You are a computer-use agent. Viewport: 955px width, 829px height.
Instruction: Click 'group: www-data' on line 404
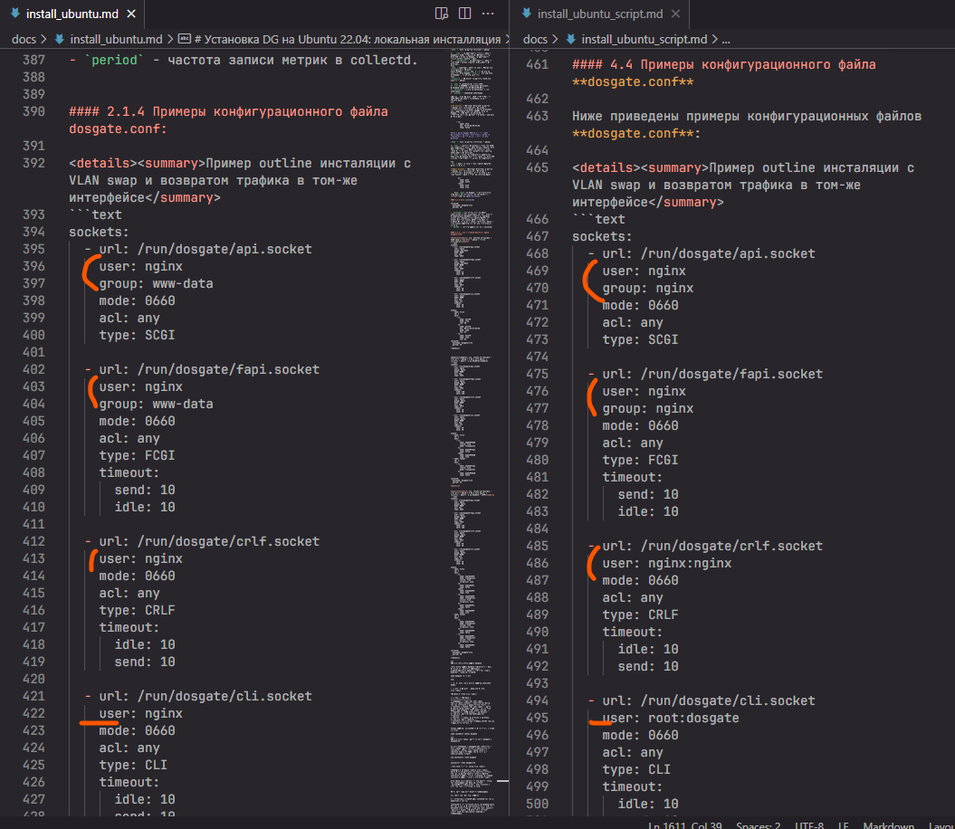156,404
